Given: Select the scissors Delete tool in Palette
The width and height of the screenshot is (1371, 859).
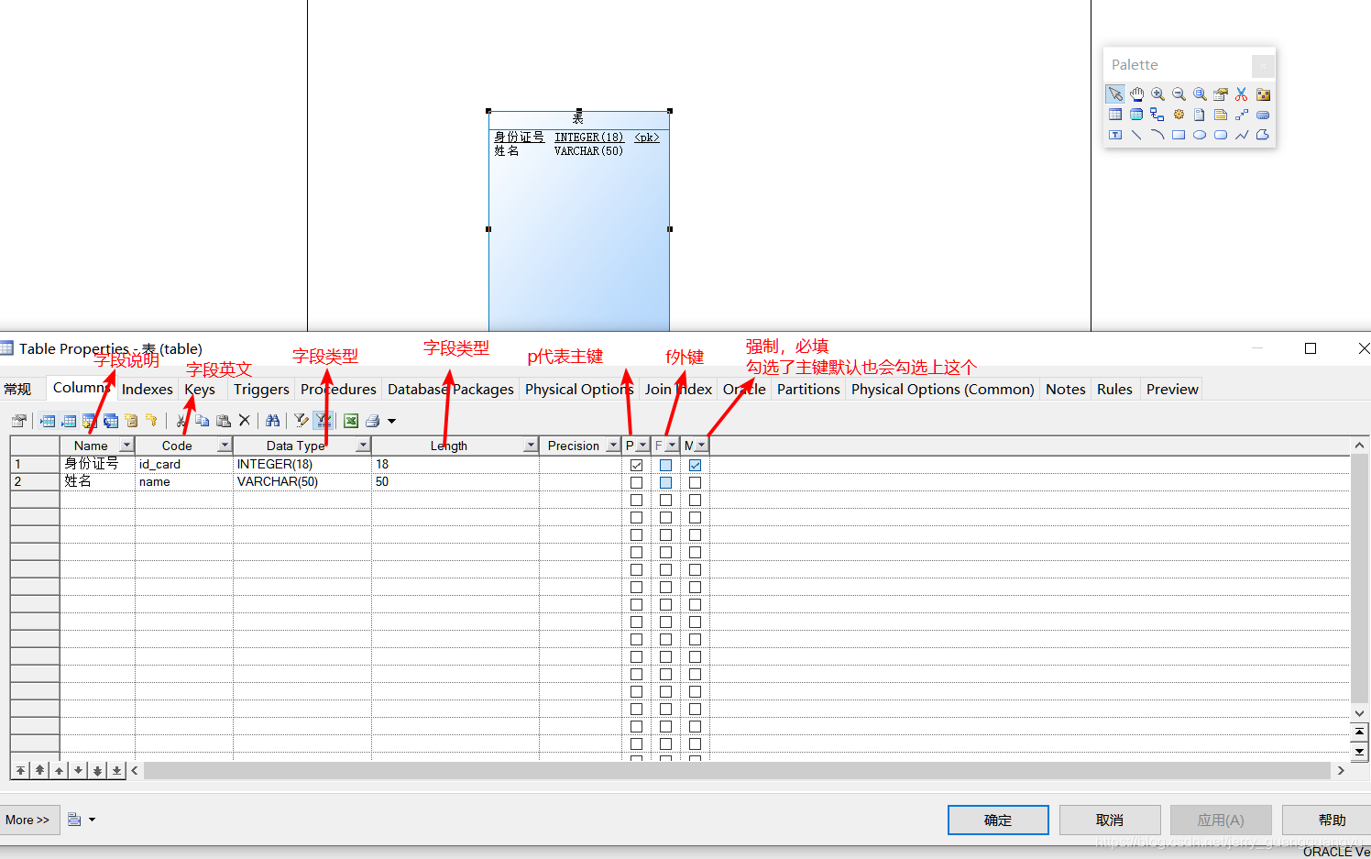Looking at the screenshot, I should [x=1242, y=94].
